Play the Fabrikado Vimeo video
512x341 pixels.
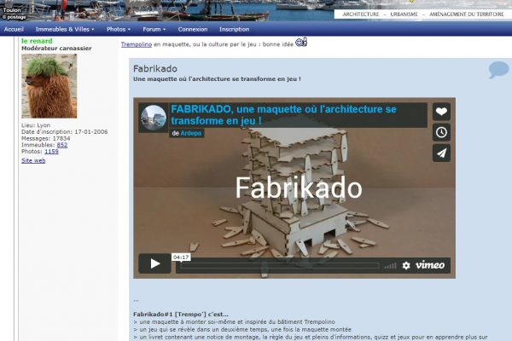click(154, 263)
